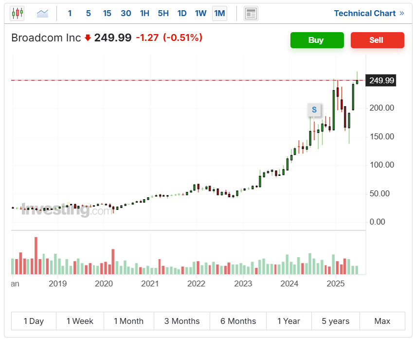Click the green Buy button
This screenshot has width=414, height=339.
point(317,40)
